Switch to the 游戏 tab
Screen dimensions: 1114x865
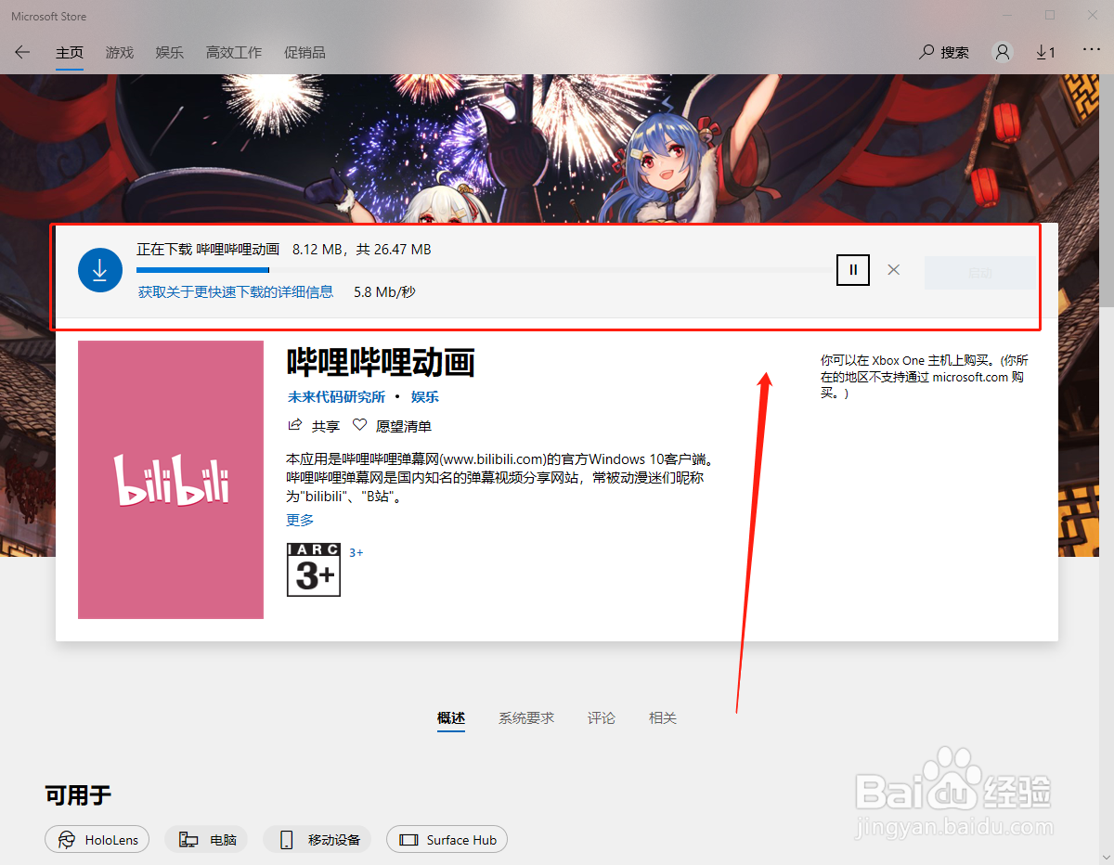point(120,53)
